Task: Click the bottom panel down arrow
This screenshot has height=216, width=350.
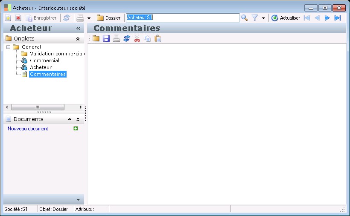Action: click(x=78, y=200)
